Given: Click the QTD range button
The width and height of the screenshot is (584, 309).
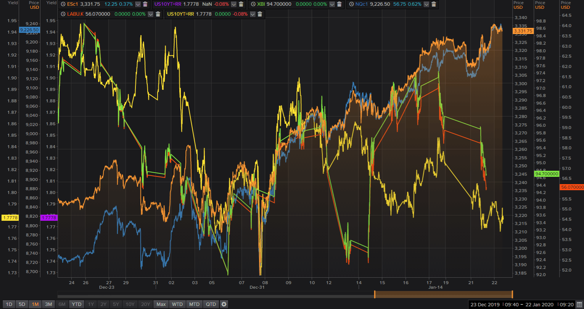Looking at the screenshot, I should pyautogui.click(x=211, y=304).
